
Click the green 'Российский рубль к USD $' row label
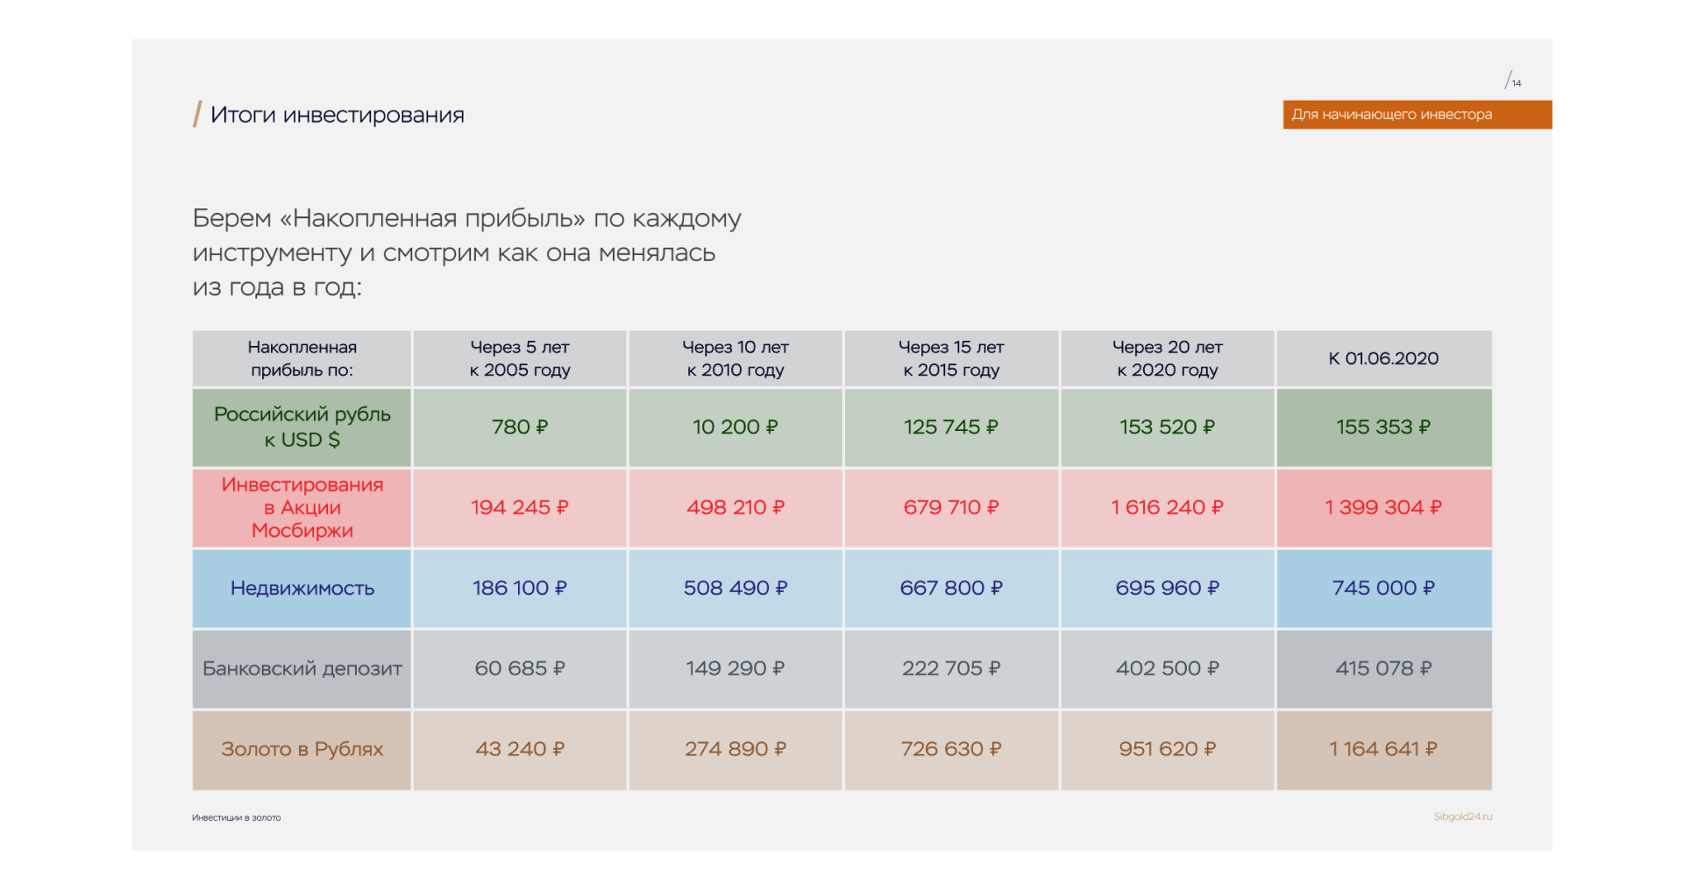[x=302, y=427]
